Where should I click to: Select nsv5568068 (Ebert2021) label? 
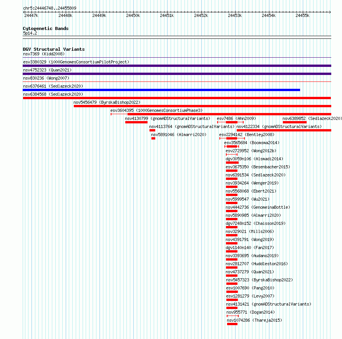coord(251,191)
